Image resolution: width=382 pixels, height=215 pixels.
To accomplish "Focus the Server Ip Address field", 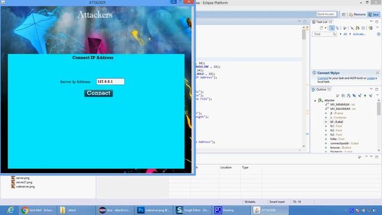I will [x=110, y=81].
